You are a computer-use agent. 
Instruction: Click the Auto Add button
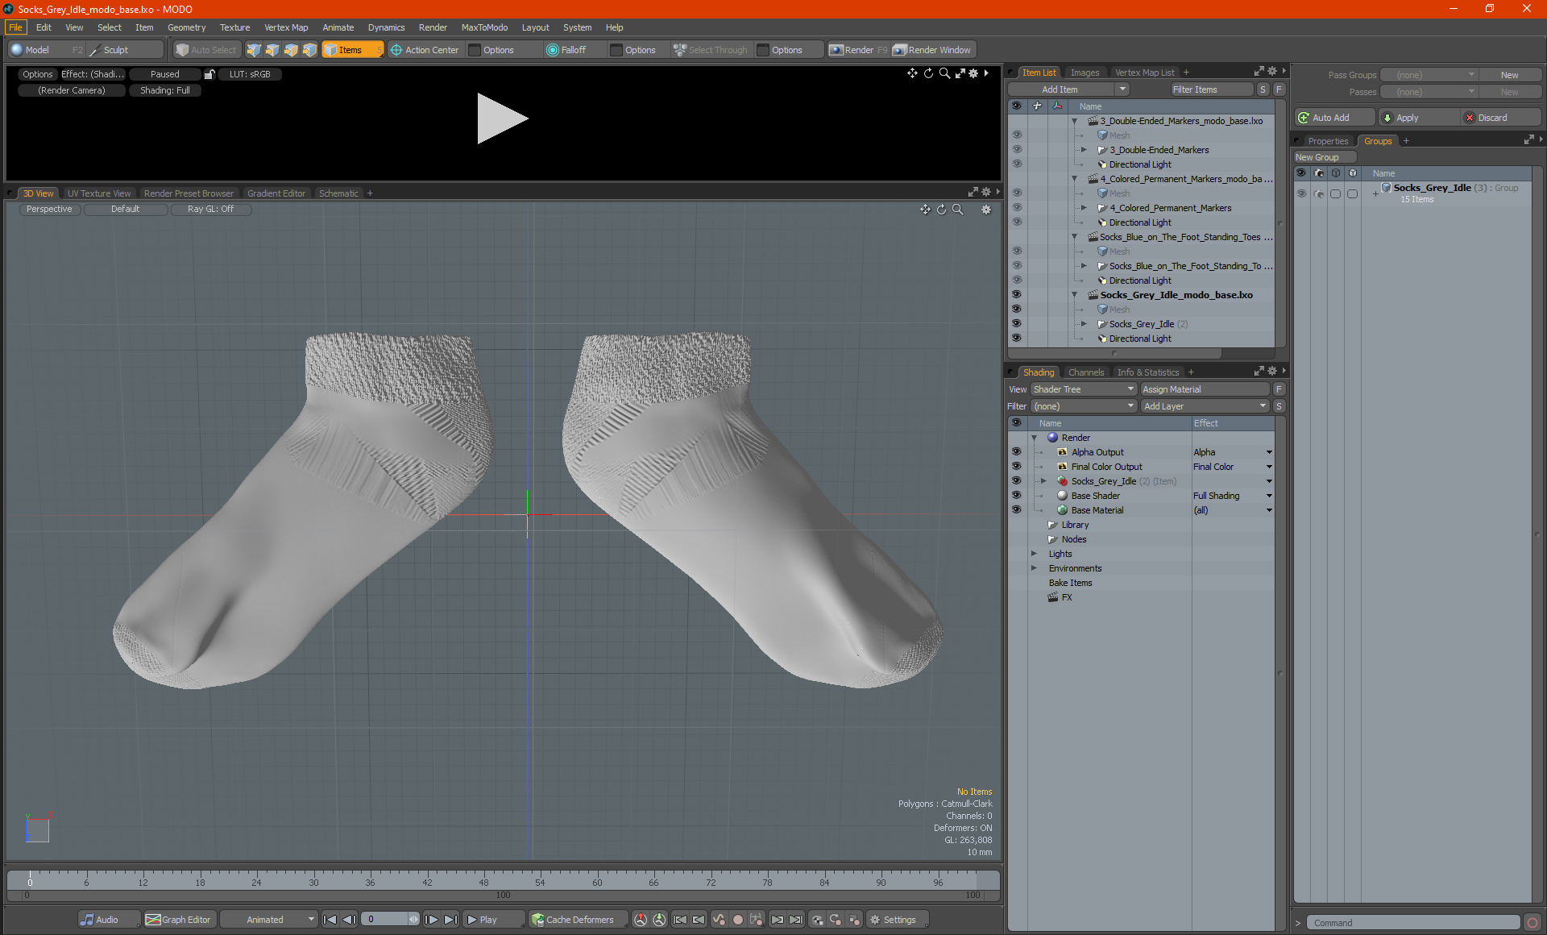point(1334,118)
